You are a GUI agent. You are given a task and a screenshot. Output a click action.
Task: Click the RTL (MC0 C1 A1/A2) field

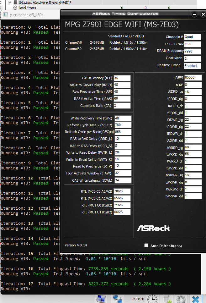point(122,198)
